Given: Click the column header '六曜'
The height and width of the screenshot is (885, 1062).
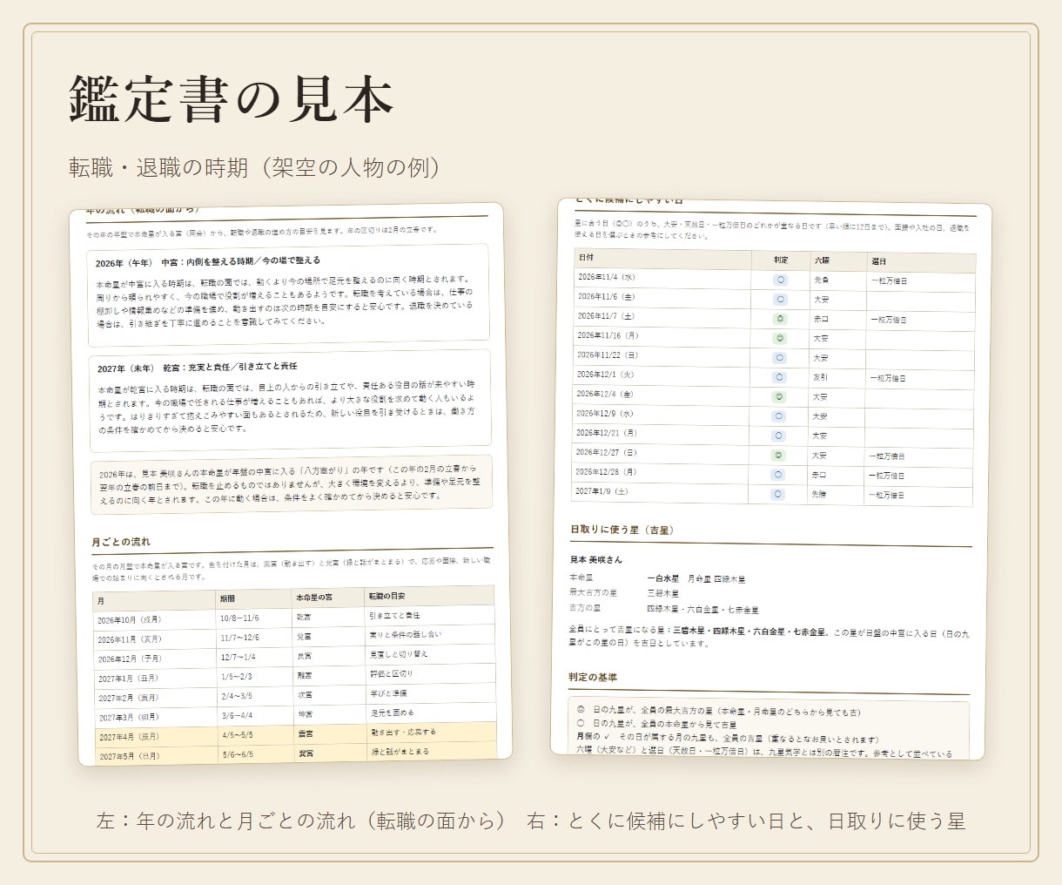Looking at the screenshot, I should pos(822,260).
